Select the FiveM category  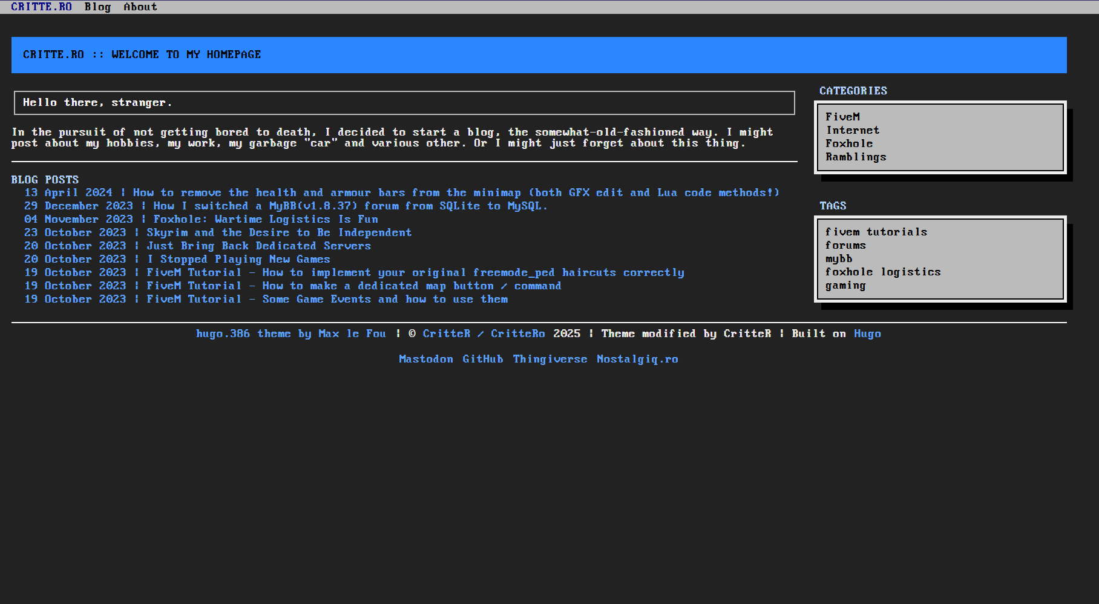[x=842, y=116]
